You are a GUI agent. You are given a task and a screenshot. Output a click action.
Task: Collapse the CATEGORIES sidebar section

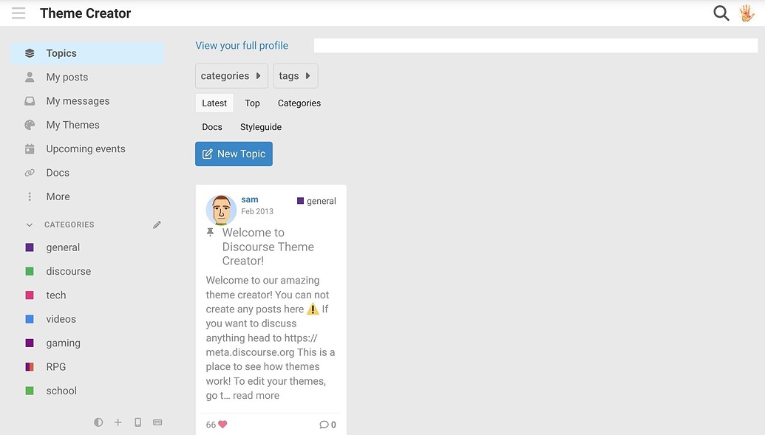[30, 225]
